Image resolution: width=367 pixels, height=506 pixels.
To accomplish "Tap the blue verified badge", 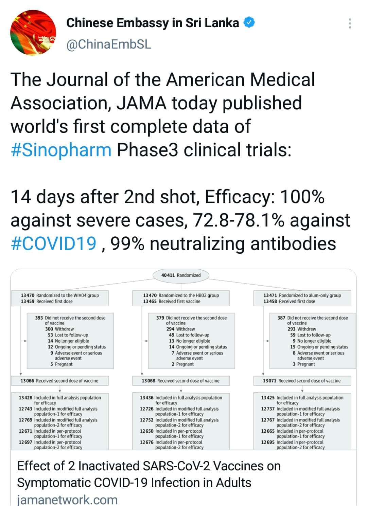I will click(249, 23).
